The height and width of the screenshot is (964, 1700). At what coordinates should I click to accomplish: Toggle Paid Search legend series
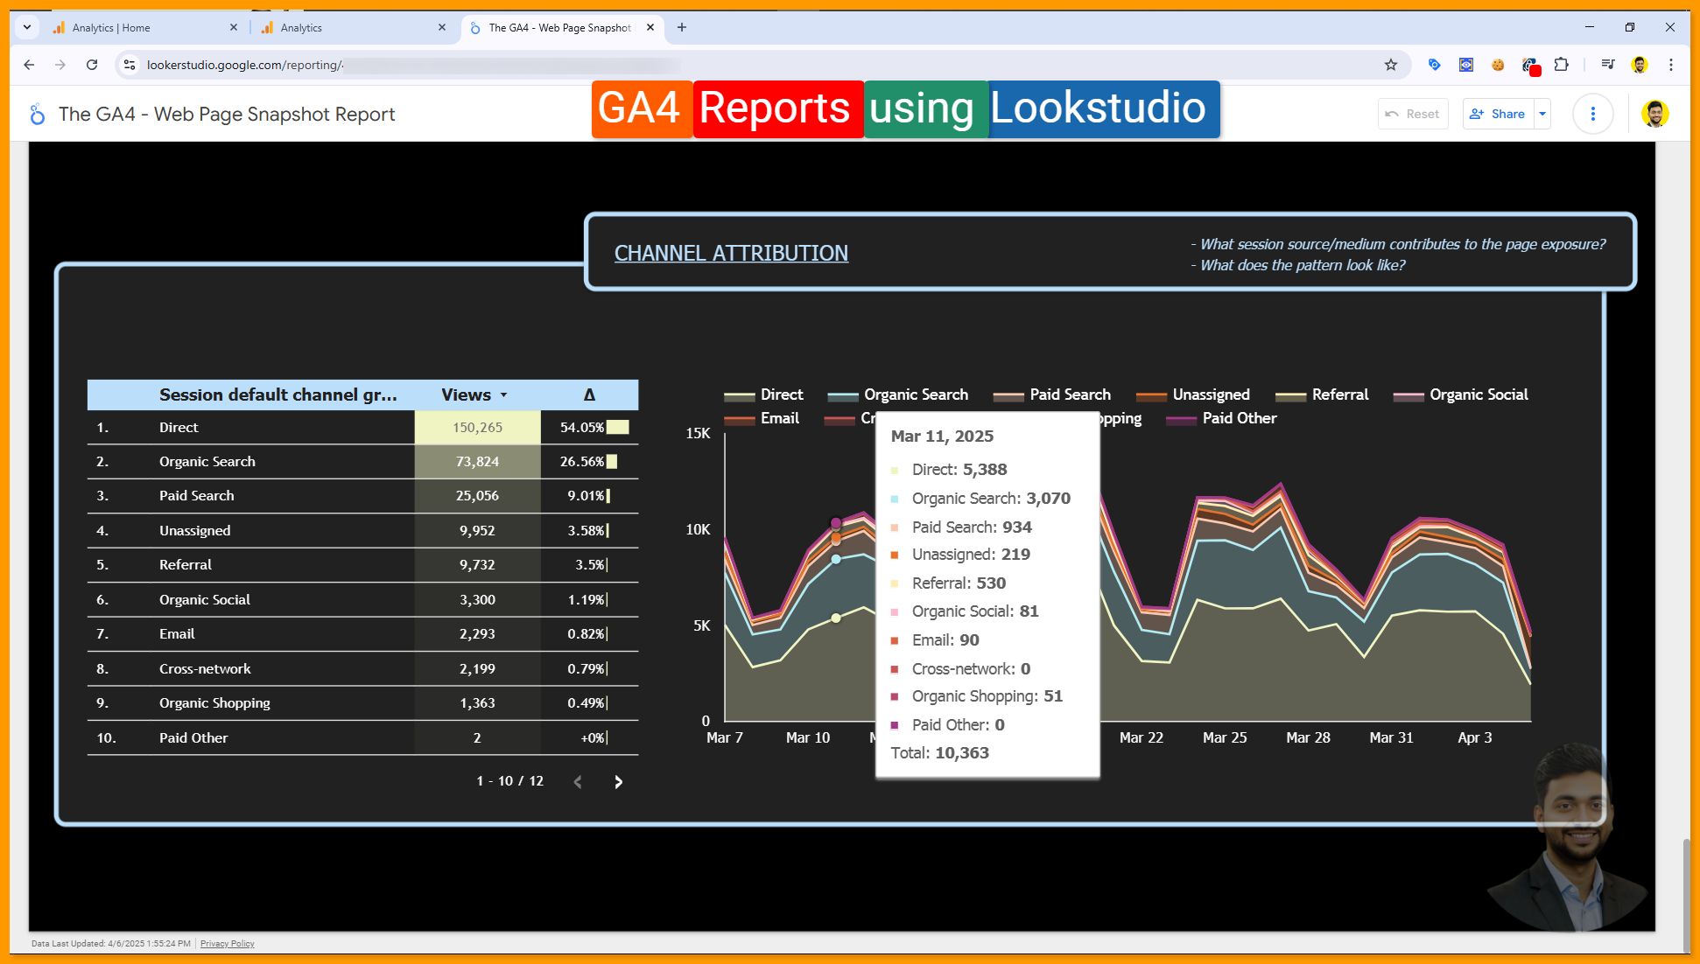pos(1069,395)
